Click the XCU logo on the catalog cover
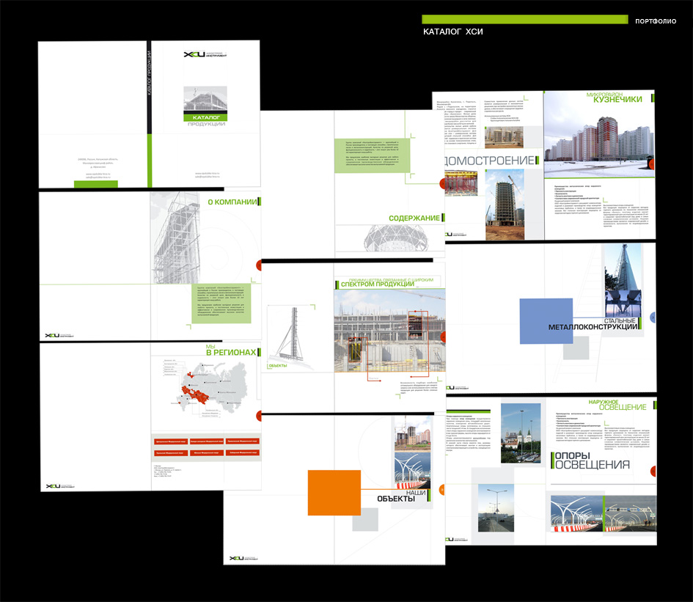 click(205, 54)
